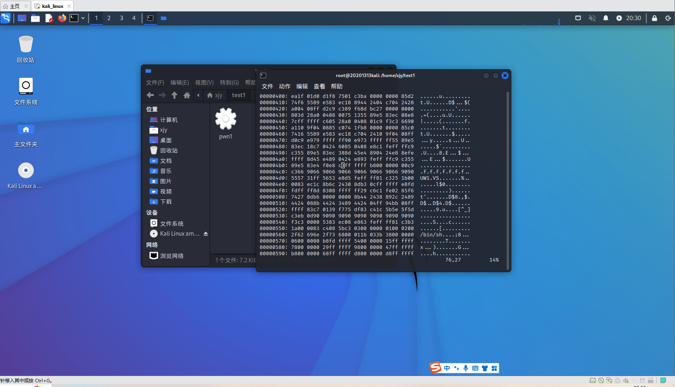Go to the parent folder in file manager
Screen dimensions: 675x387
175,95
